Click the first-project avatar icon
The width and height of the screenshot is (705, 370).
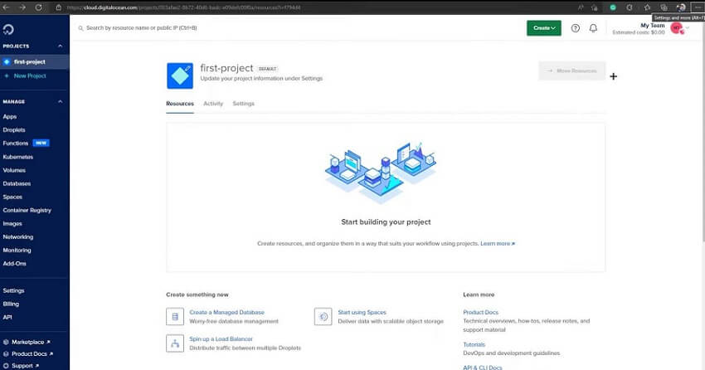tap(179, 75)
